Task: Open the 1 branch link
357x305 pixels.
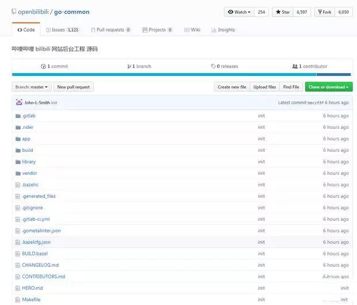Action: tap(139, 66)
